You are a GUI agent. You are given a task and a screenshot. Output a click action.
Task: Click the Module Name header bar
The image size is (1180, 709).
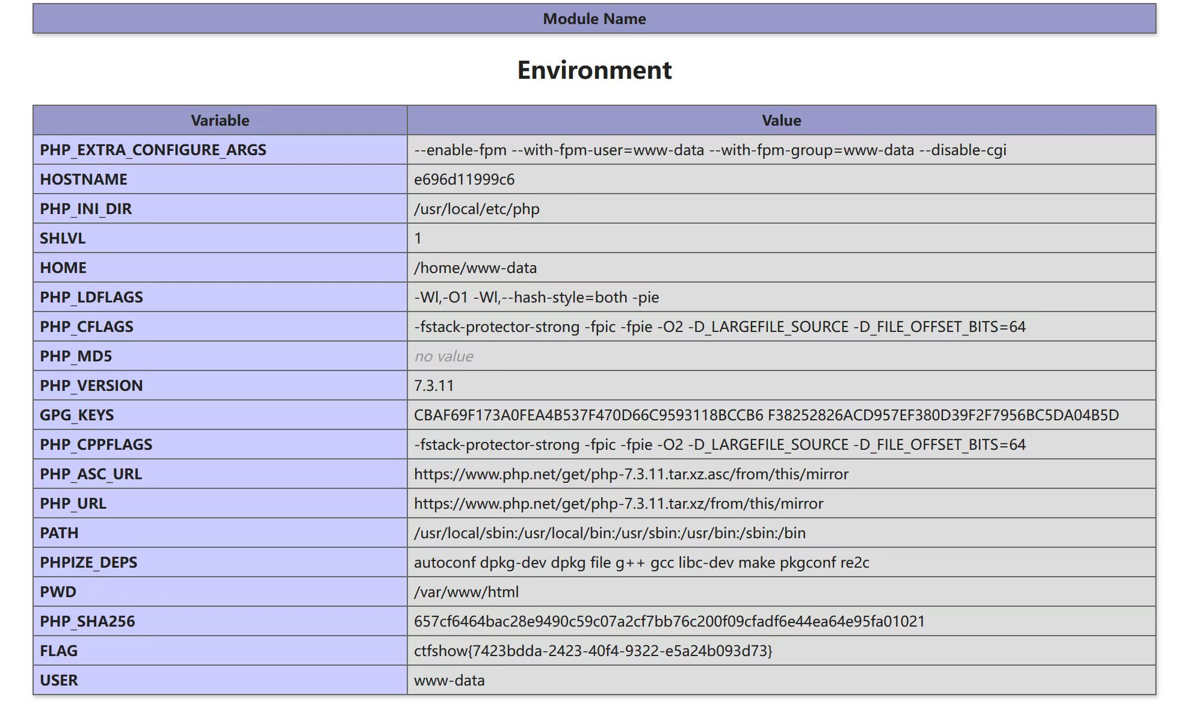pos(594,19)
